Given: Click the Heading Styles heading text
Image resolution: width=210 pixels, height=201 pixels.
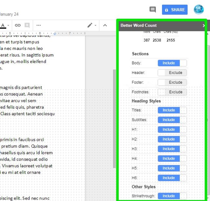Looking at the screenshot, I should click(x=146, y=101).
